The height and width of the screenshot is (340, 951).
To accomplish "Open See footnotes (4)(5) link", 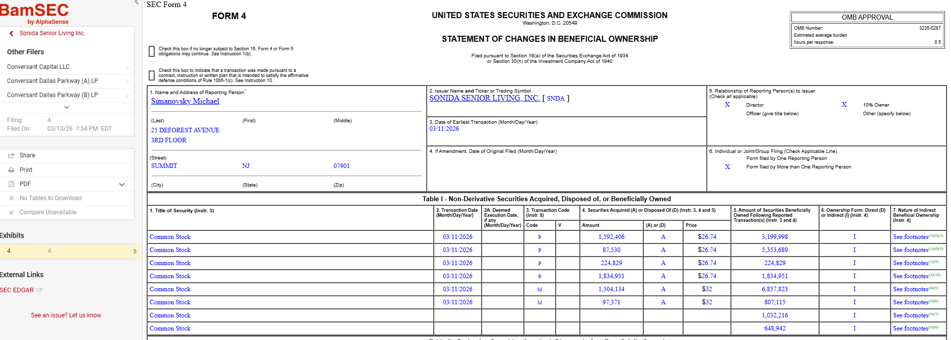I will [x=916, y=289].
